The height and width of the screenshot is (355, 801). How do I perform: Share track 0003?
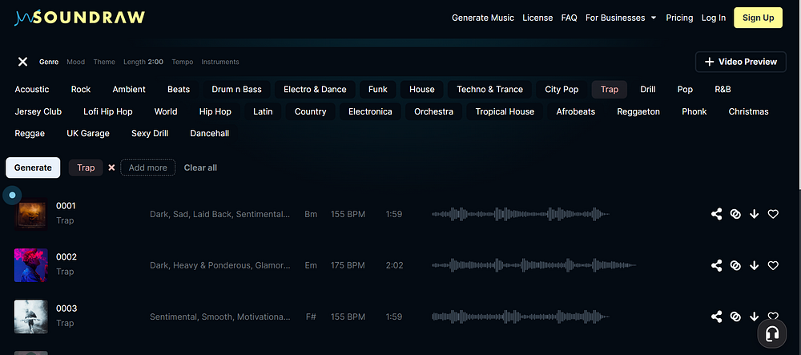716,317
